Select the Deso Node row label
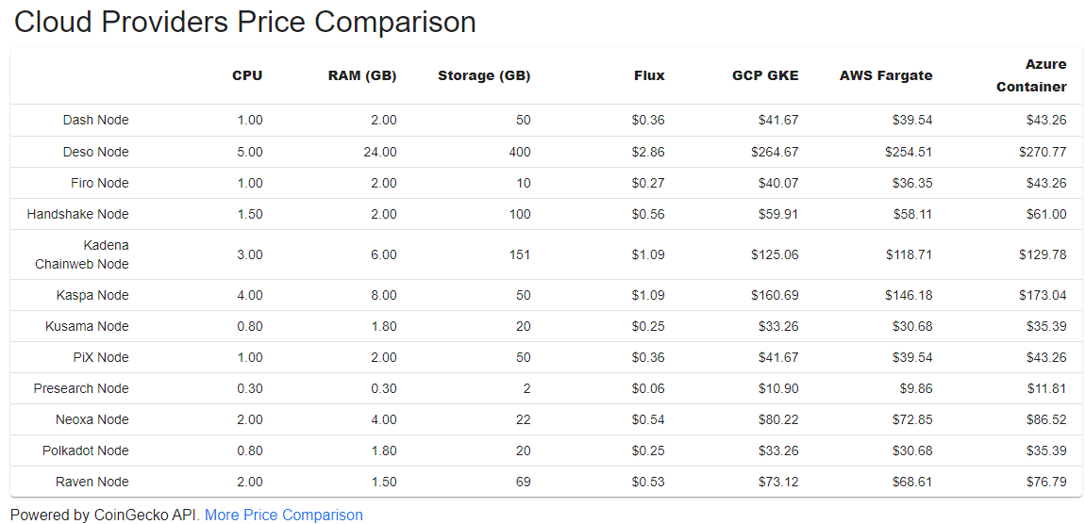The width and height of the screenshot is (1085, 524). click(x=95, y=152)
